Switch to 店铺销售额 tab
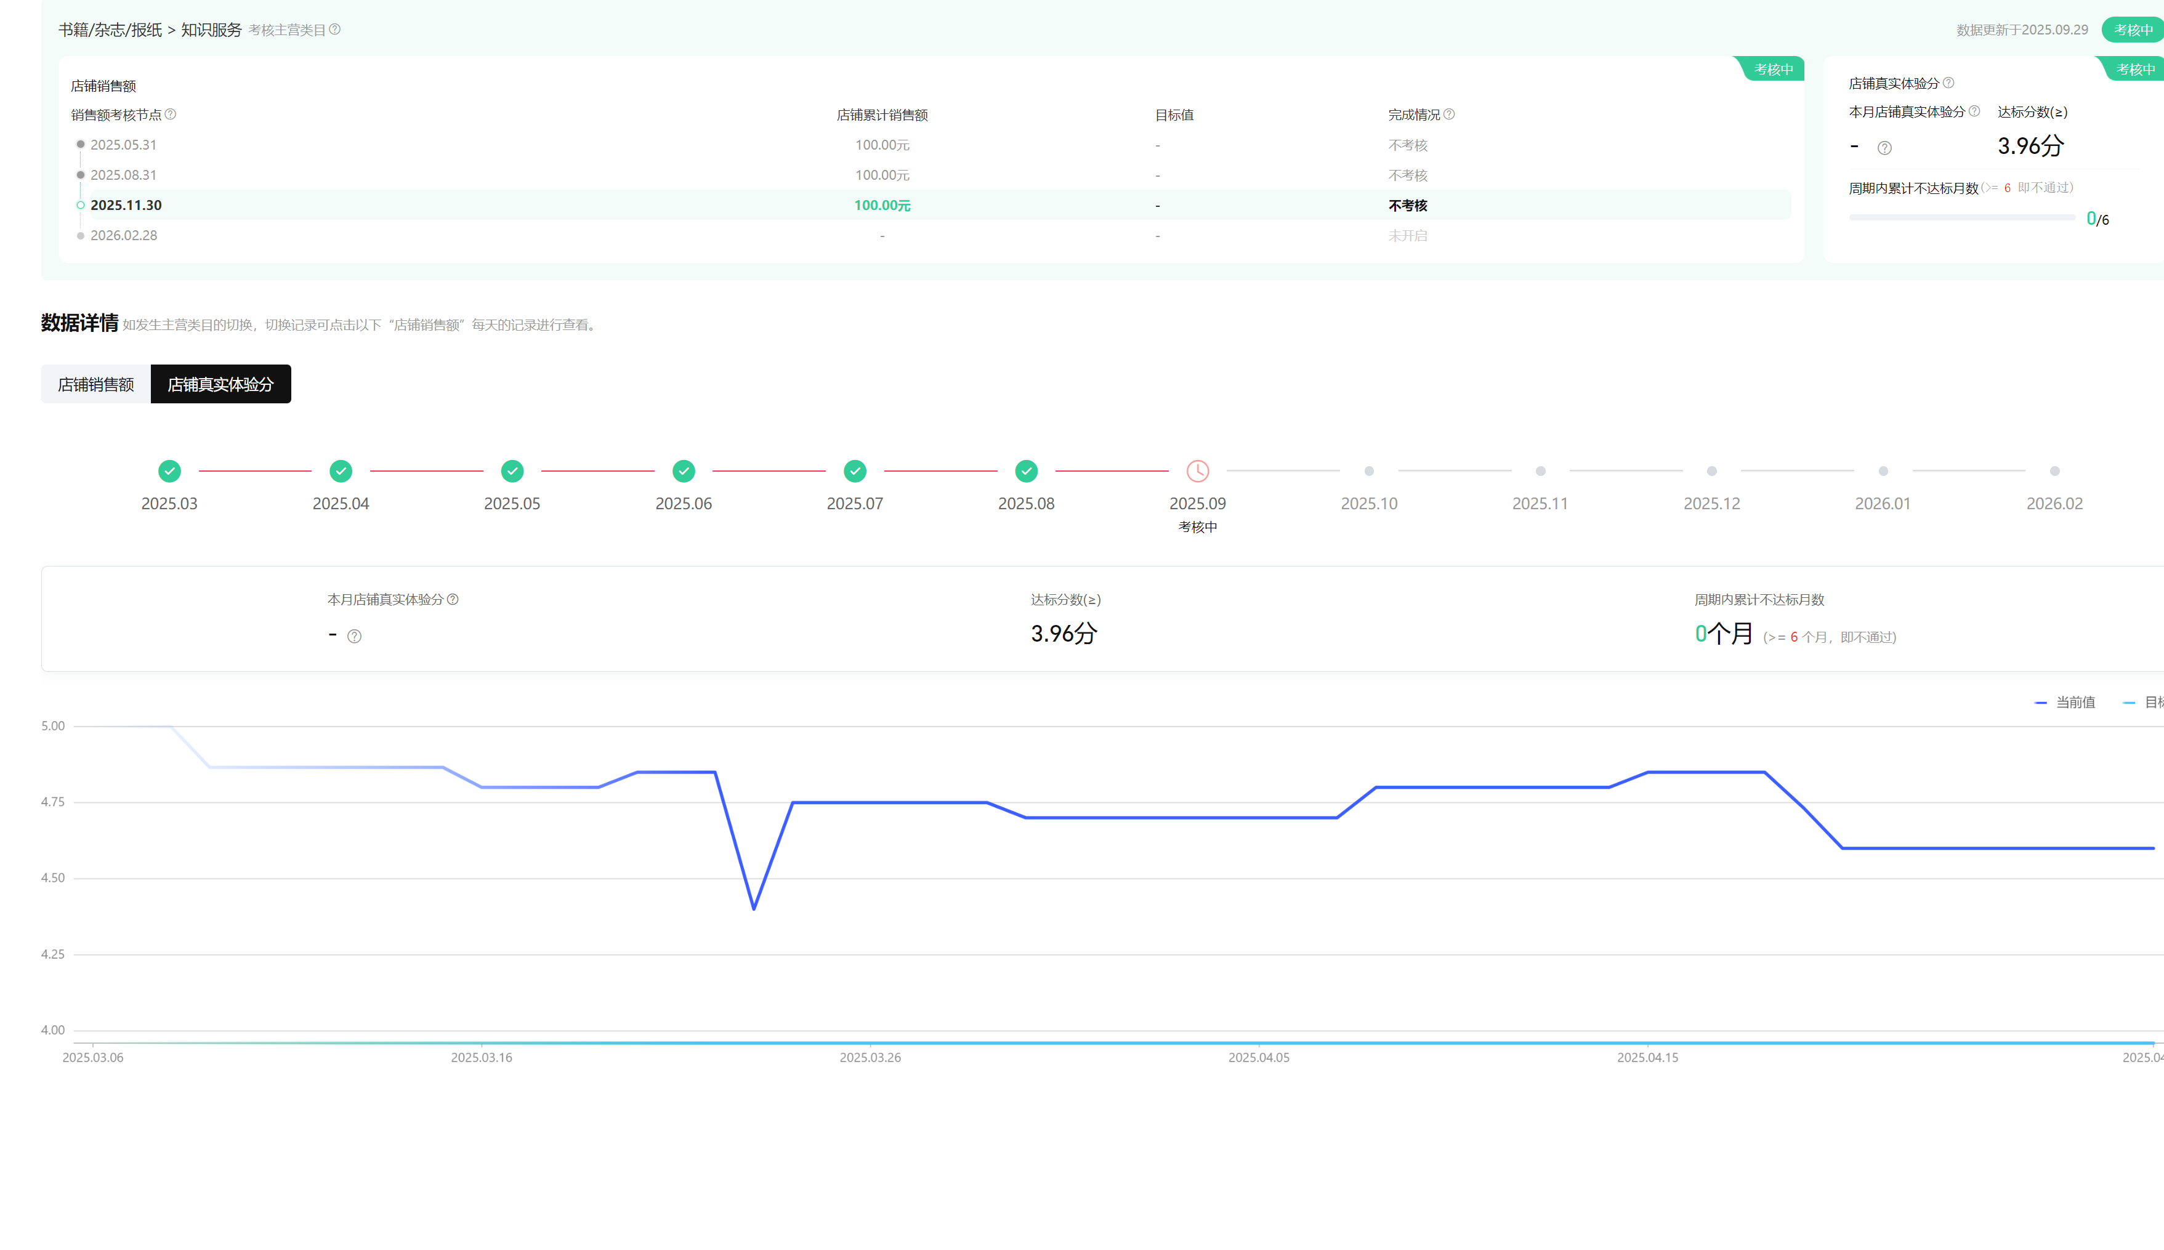This screenshot has height=1250, width=2164. (x=95, y=384)
